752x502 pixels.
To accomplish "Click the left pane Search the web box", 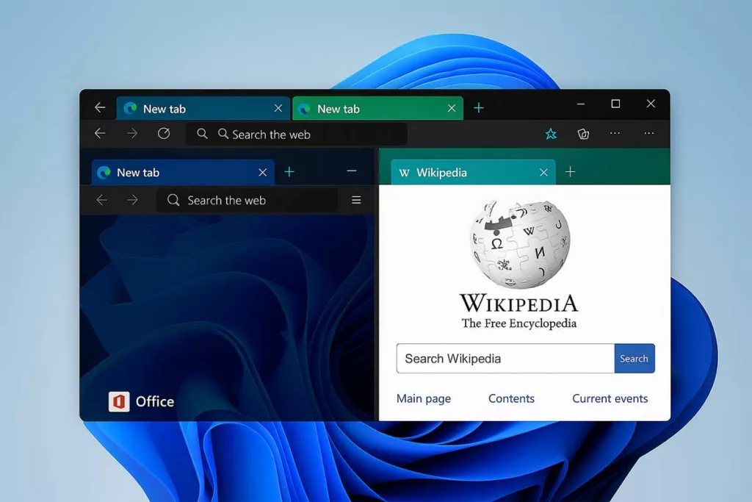I will tap(247, 200).
